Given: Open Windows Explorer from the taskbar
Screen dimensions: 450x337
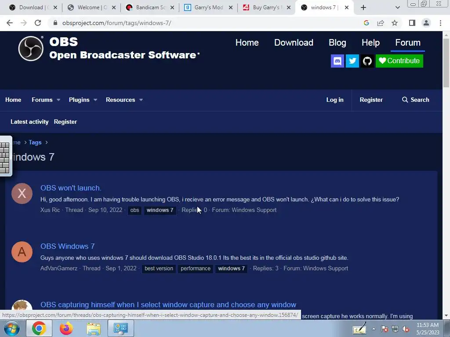Looking at the screenshot, I should [x=94, y=328].
